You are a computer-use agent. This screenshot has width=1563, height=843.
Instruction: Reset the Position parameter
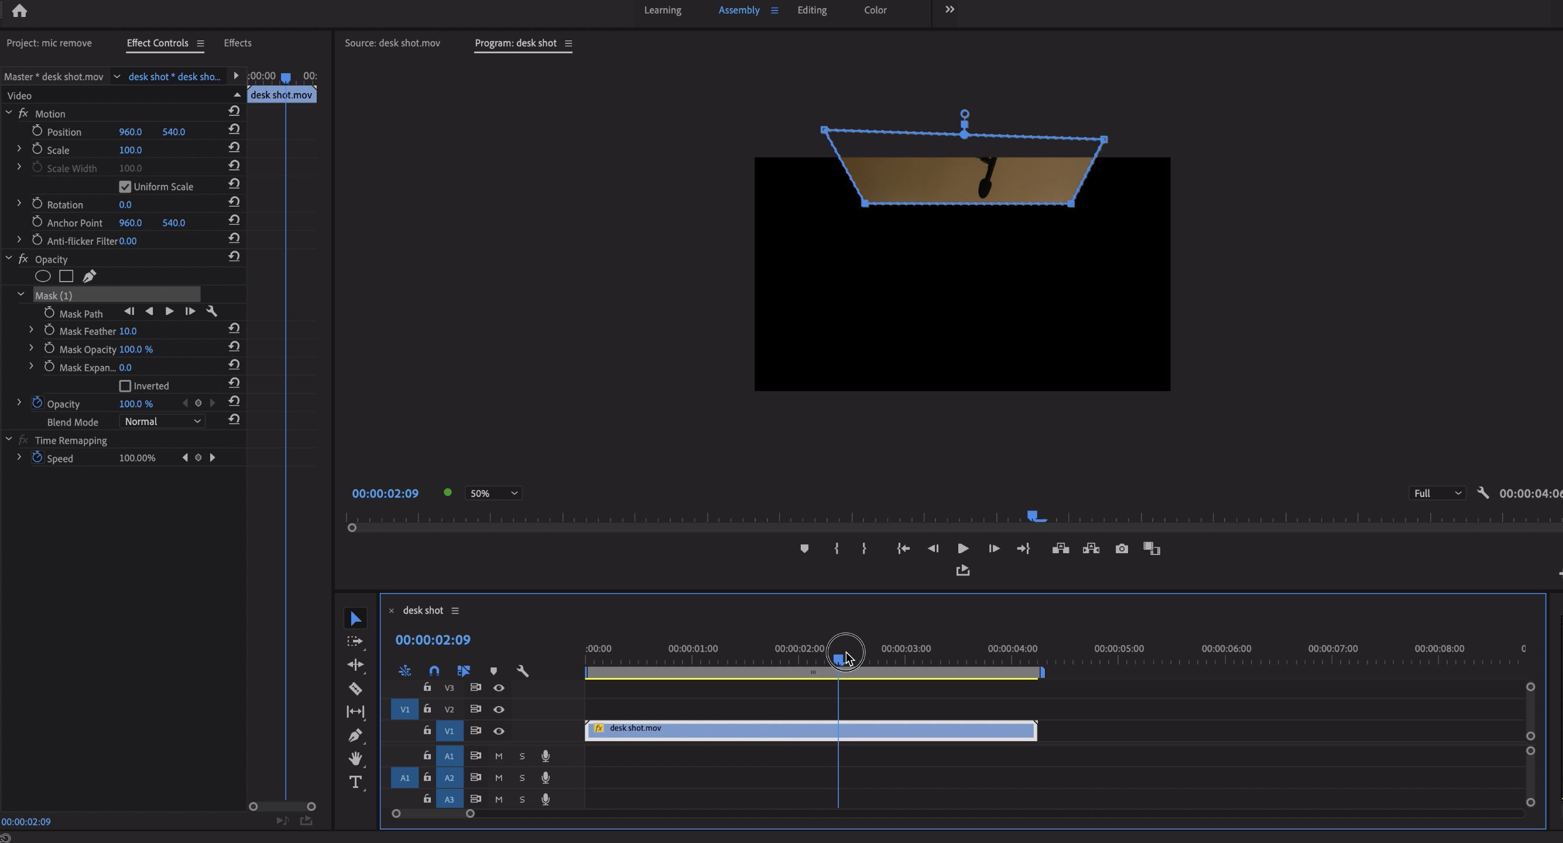point(234,129)
